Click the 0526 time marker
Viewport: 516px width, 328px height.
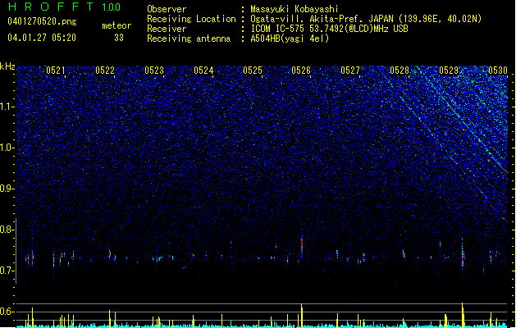tap(301, 71)
